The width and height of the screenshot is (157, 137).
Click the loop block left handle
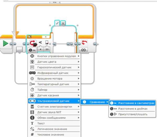(x=20, y=50)
